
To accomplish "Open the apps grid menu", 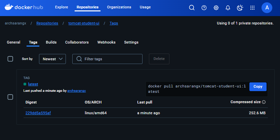I will pyautogui.click(x=252, y=7).
